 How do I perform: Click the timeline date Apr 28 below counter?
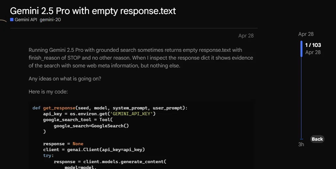(x=313, y=52)
